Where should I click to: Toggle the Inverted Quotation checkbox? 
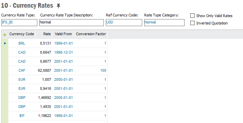tap(192, 23)
